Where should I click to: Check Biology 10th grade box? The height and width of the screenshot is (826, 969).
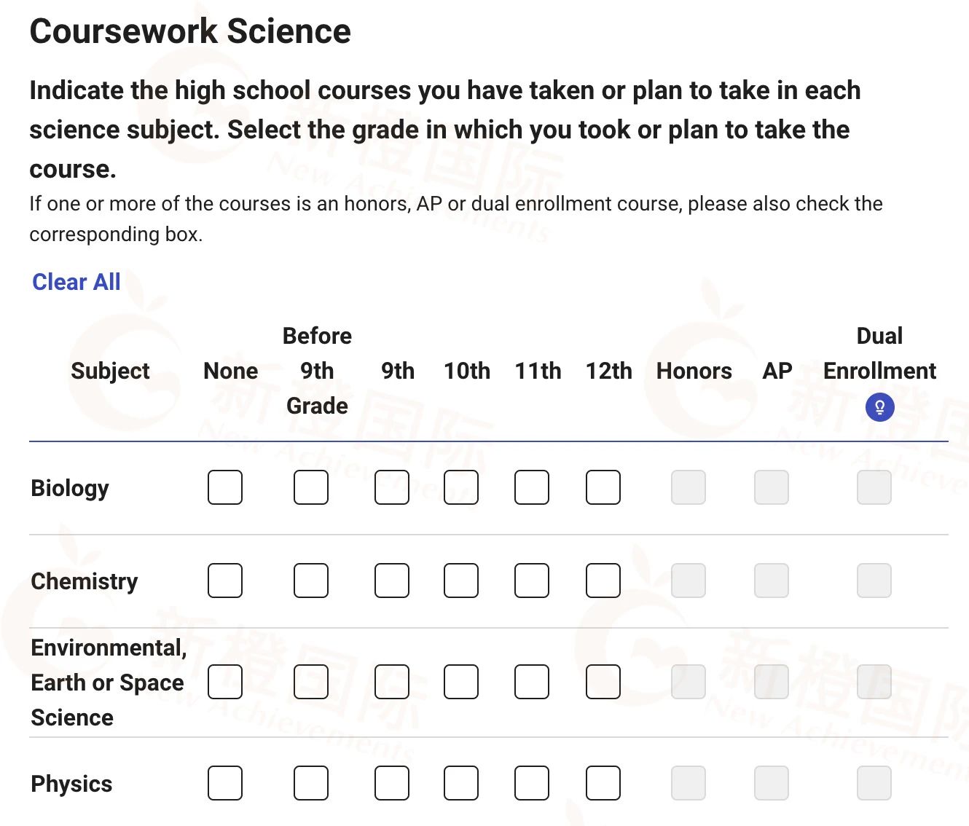tap(461, 487)
